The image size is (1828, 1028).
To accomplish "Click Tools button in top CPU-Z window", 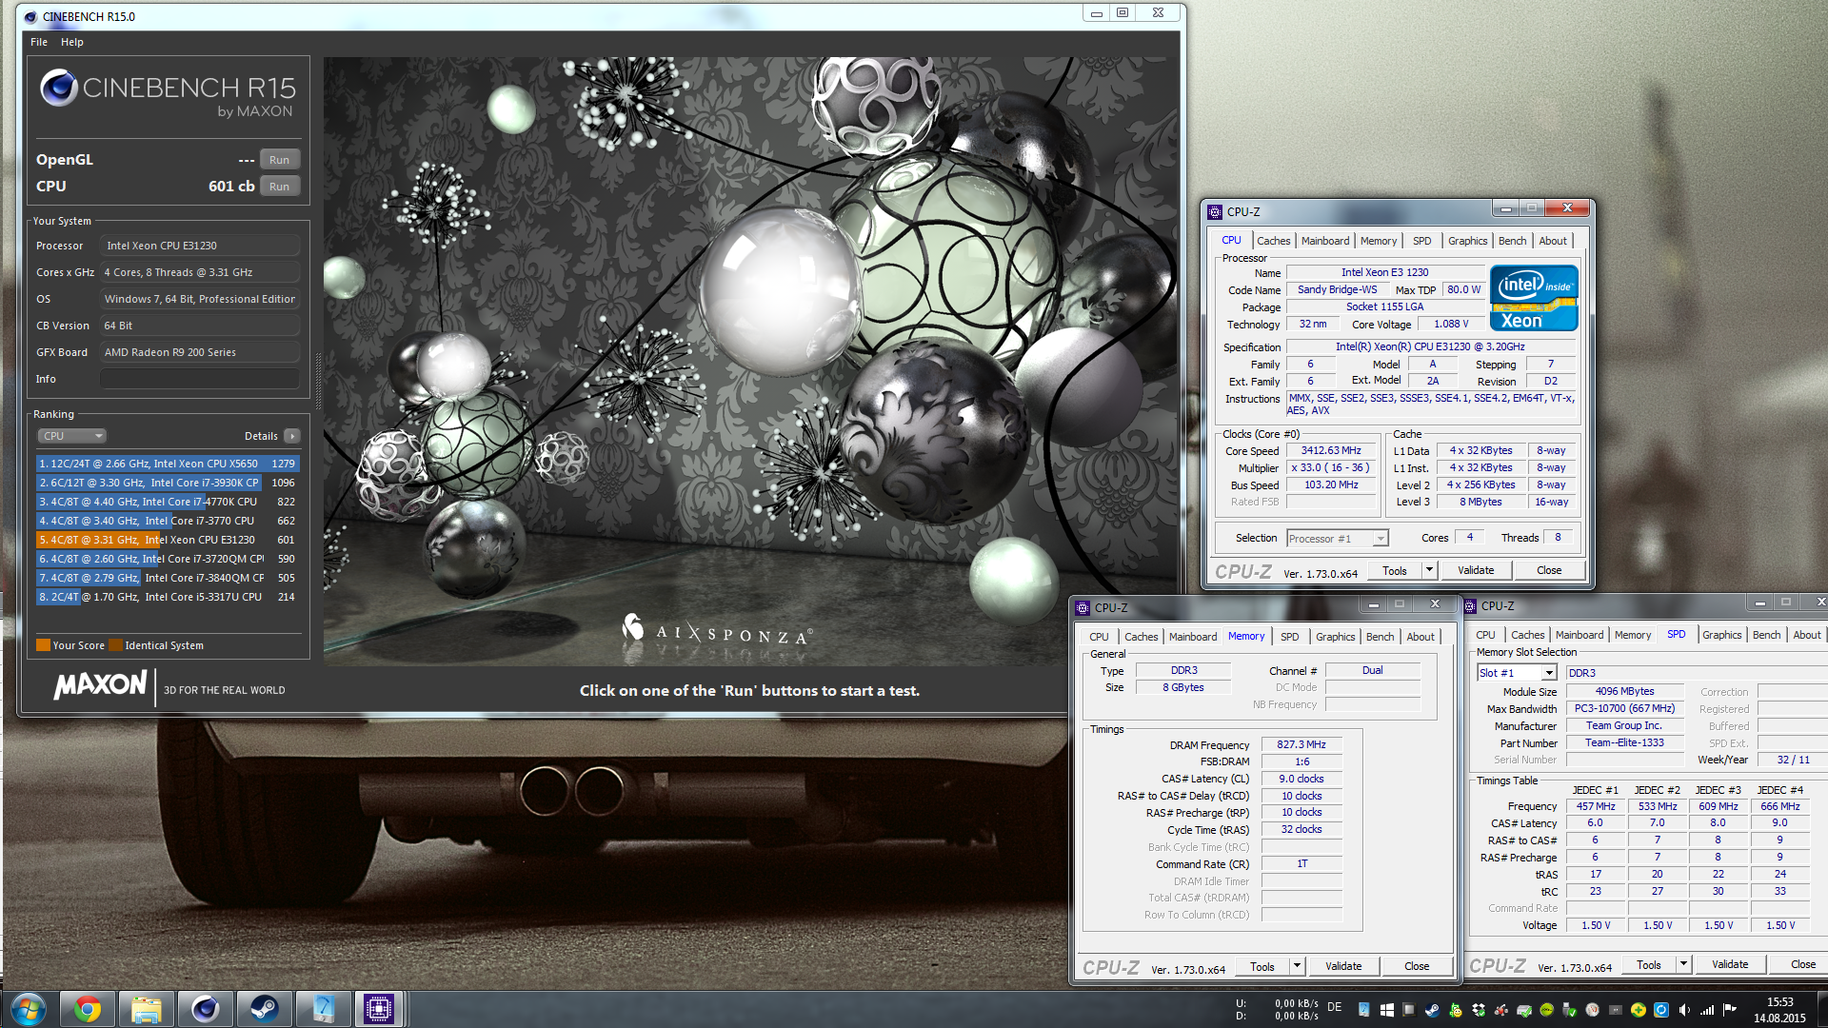I will coord(1395,570).
